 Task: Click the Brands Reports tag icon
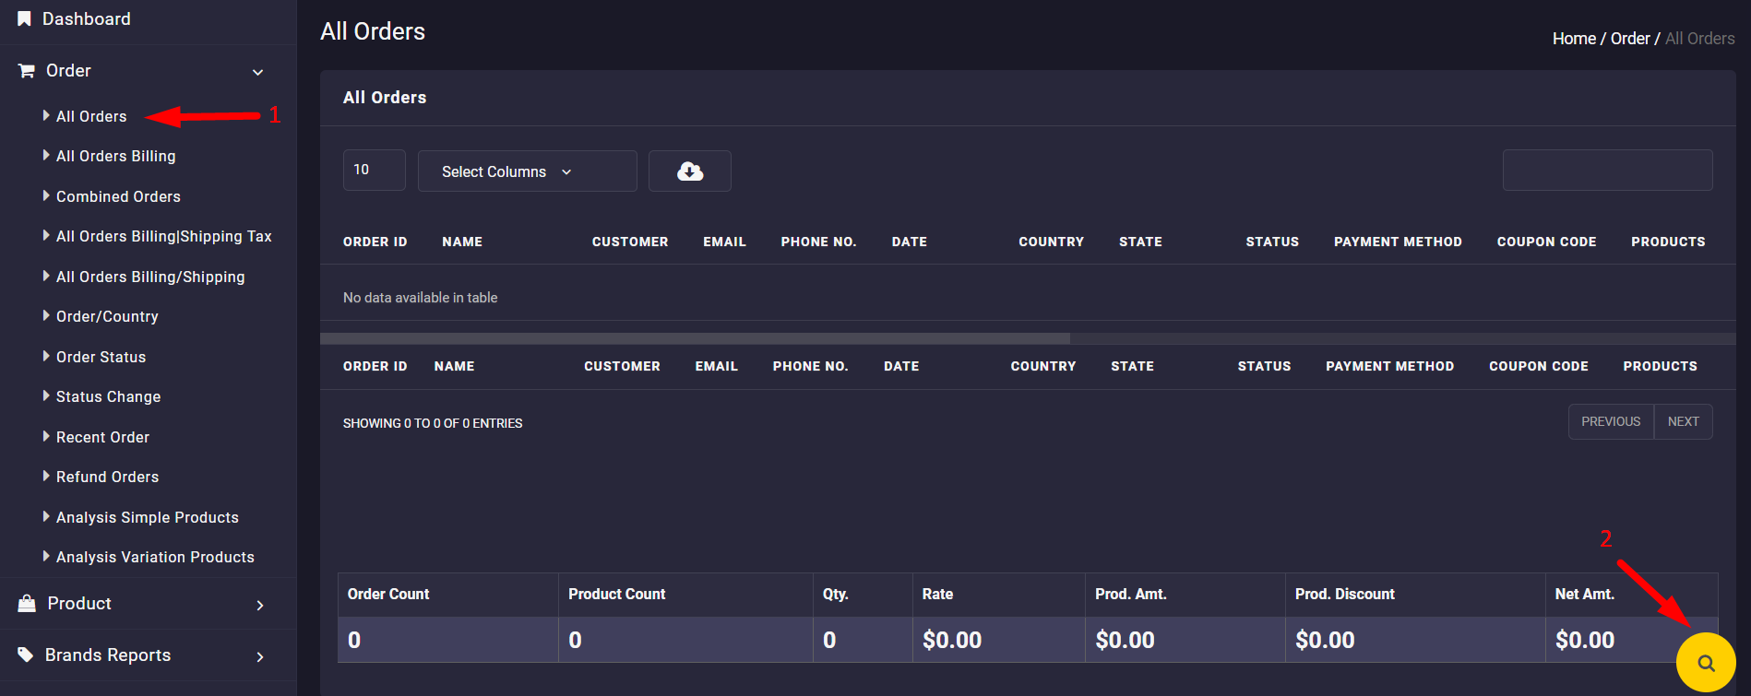[26, 655]
